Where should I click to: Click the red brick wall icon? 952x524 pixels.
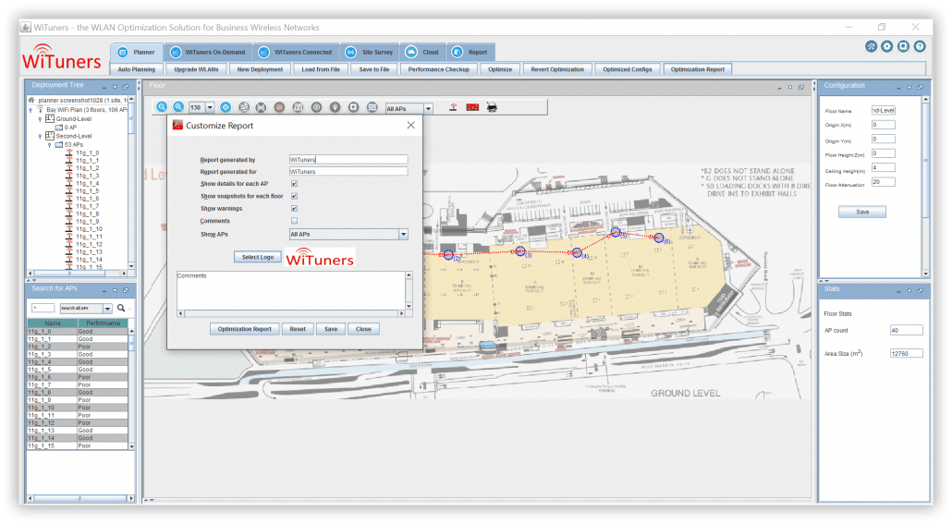(472, 107)
